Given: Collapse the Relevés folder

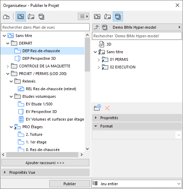Looking at the screenshot, I should click(x=11, y=81).
